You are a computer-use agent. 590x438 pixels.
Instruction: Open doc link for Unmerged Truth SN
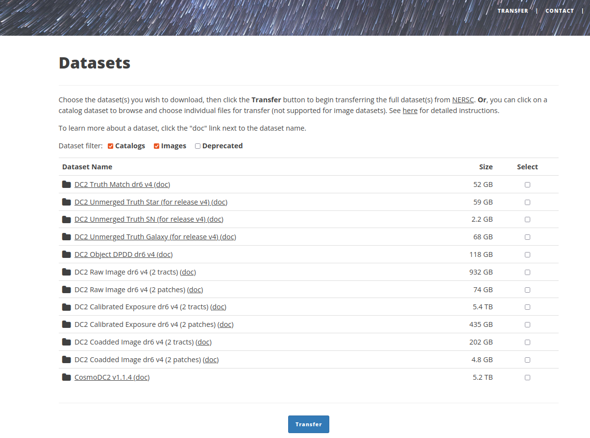click(216, 219)
